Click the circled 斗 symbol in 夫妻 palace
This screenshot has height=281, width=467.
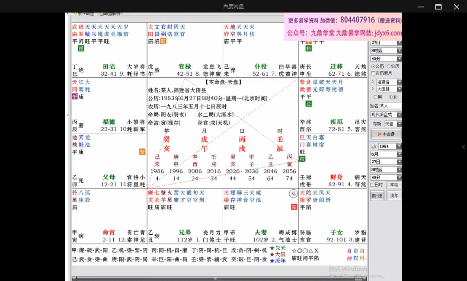tap(293, 194)
